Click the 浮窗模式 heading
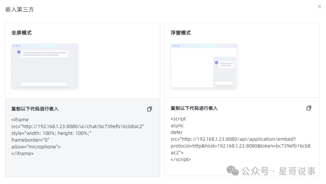326x184 pixels. [x=181, y=33]
